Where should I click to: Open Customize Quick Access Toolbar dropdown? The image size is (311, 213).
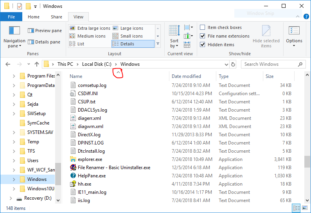[35, 7]
